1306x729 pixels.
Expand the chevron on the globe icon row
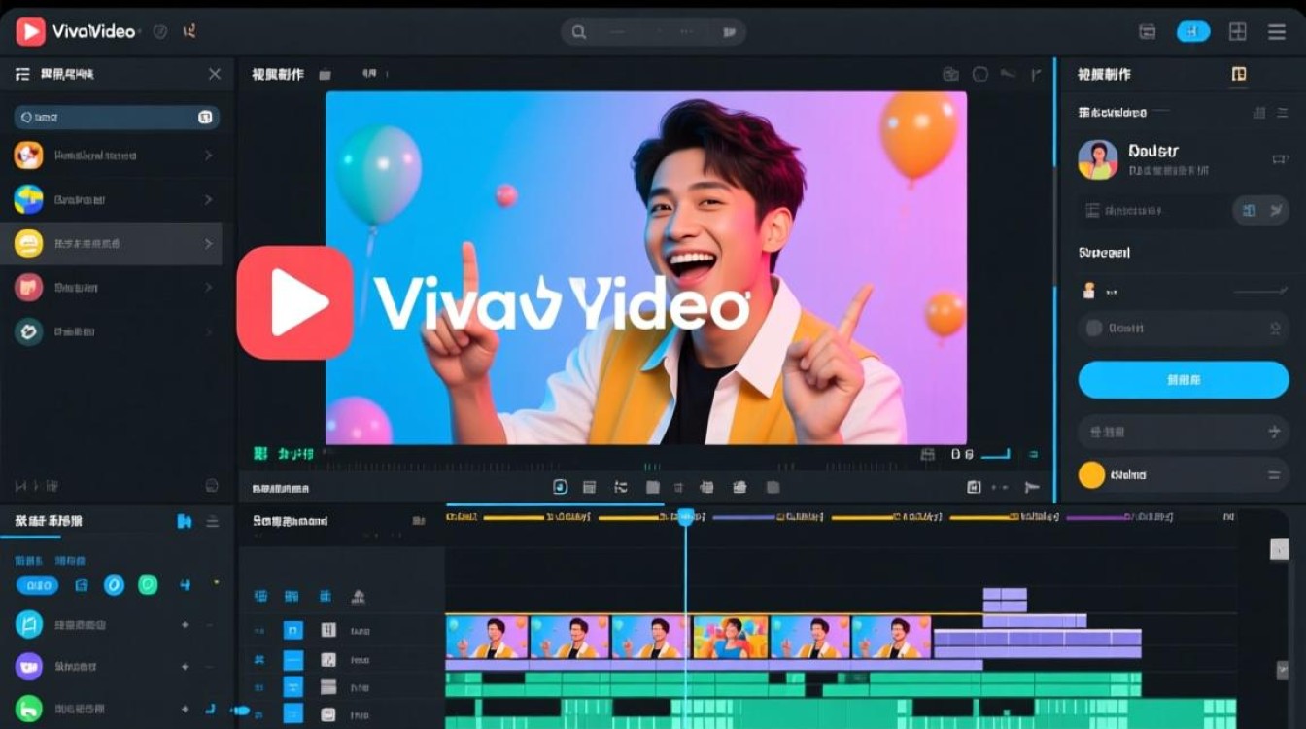coord(208,200)
